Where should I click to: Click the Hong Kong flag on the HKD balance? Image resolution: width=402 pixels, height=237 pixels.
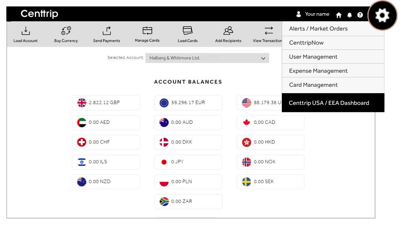click(x=246, y=142)
